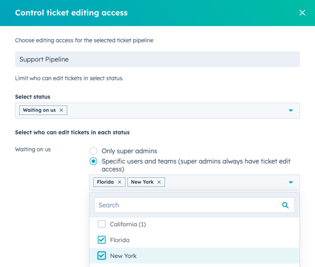Select the Only super admins radio option
The image size is (315, 267).
tap(93, 151)
